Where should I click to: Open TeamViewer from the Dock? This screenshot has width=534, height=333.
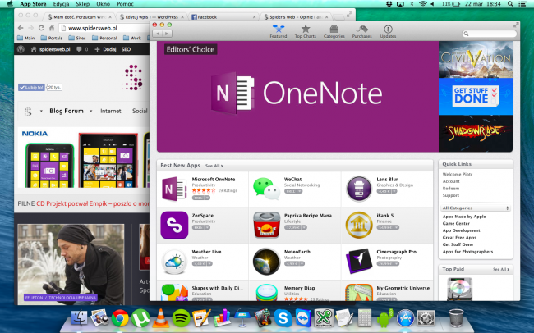(x=303, y=318)
